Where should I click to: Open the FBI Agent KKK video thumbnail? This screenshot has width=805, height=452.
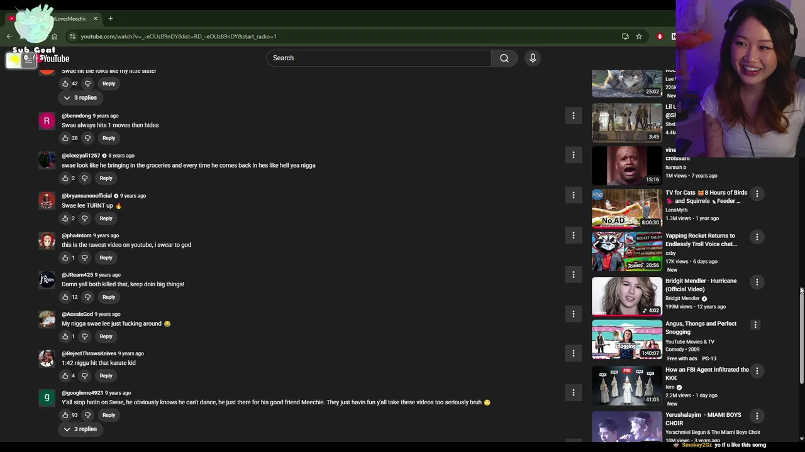tap(627, 385)
